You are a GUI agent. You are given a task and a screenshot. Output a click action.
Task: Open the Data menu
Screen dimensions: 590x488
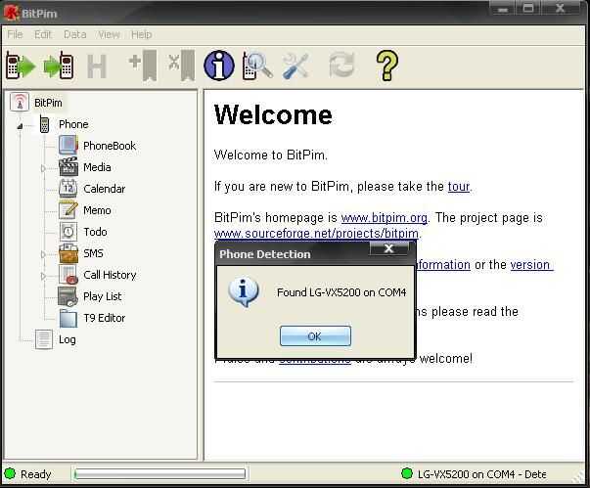74,34
